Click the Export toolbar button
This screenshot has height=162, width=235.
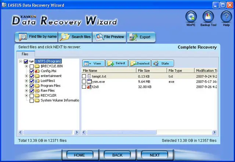click(141, 37)
